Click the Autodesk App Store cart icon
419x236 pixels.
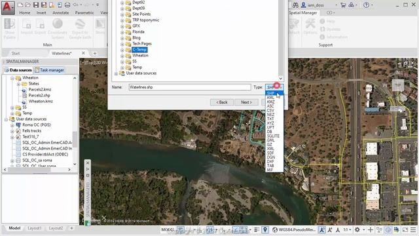point(343,5)
